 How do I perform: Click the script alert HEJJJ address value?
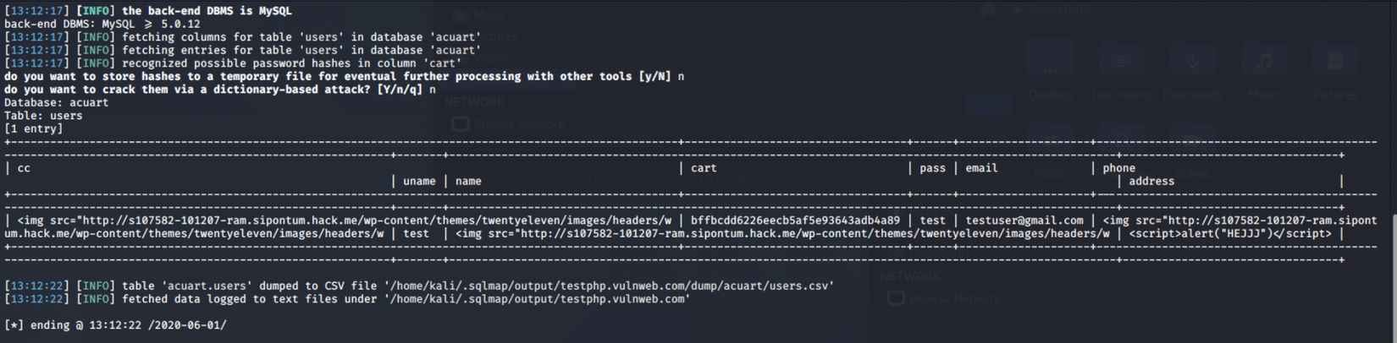pyautogui.click(x=1230, y=233)
